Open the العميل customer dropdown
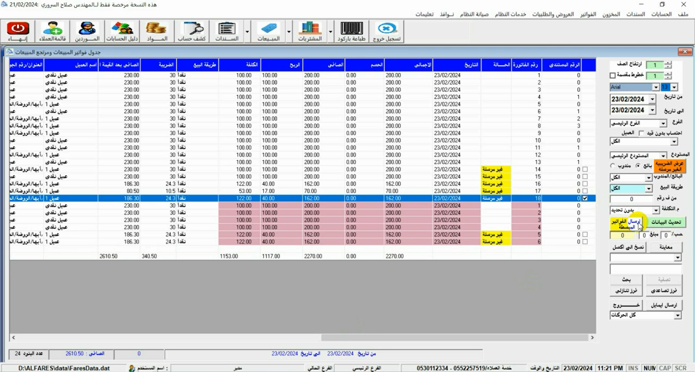The image size is (695, 372). (x=674, y=141)
